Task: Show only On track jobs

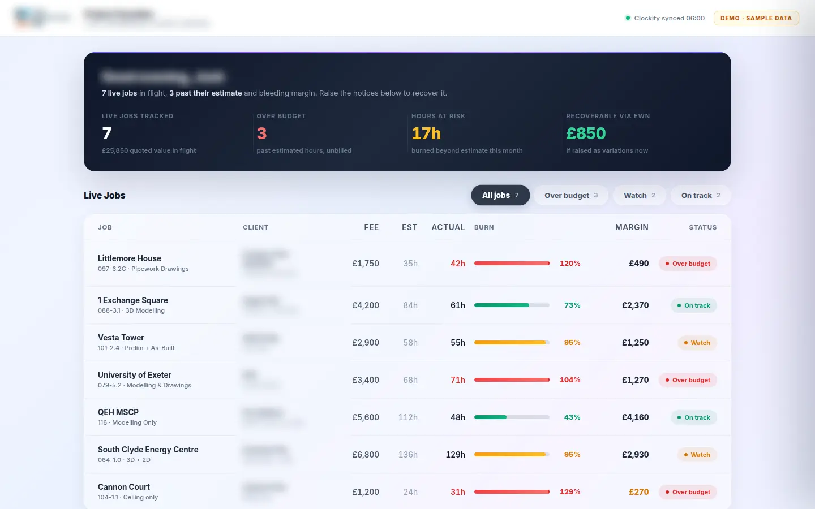Action: coord(701,195)
